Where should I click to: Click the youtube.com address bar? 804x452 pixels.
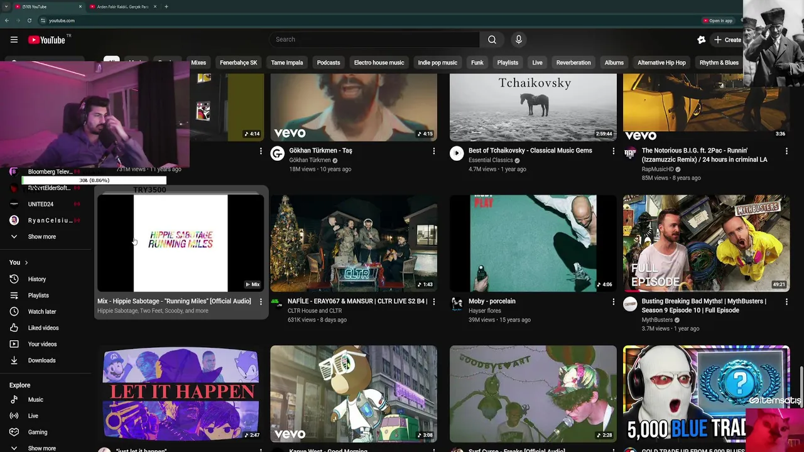[62, 20]
